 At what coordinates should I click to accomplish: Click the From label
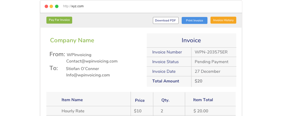pyautogui.click(x=57, y=54)
